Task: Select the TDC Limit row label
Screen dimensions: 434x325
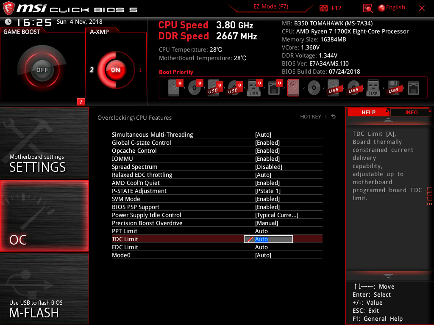Action: click(x=125, y=239)
